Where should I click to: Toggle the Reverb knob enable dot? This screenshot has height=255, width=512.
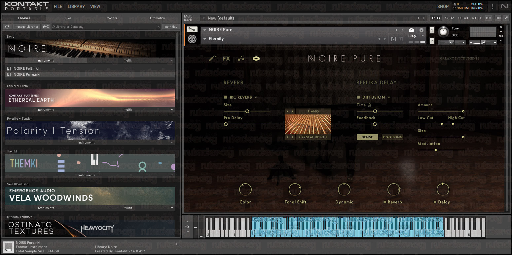click(x=385, y=202)
